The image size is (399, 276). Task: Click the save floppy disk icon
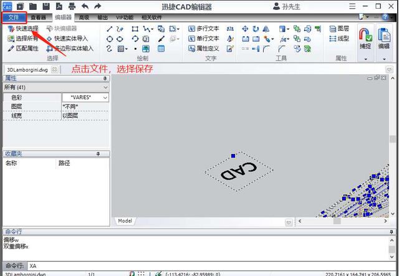point(46,6)
